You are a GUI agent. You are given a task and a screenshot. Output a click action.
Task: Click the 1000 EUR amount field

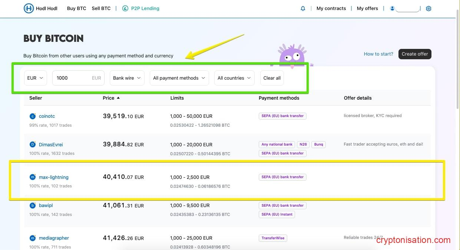click(78, 78)
